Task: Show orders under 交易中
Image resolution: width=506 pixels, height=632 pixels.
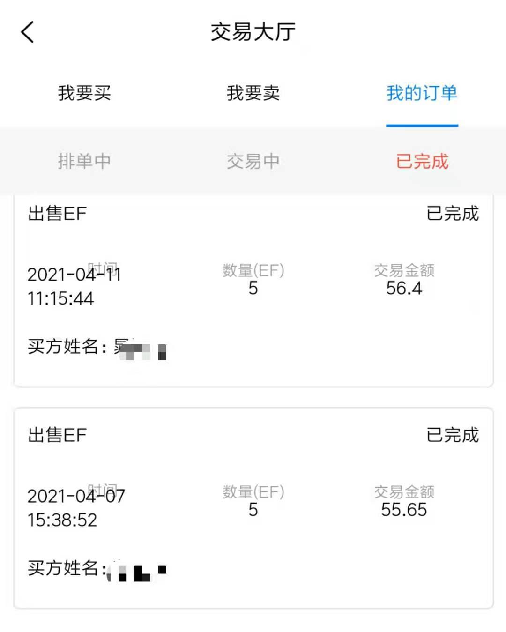Action: (x=253, y=161)
